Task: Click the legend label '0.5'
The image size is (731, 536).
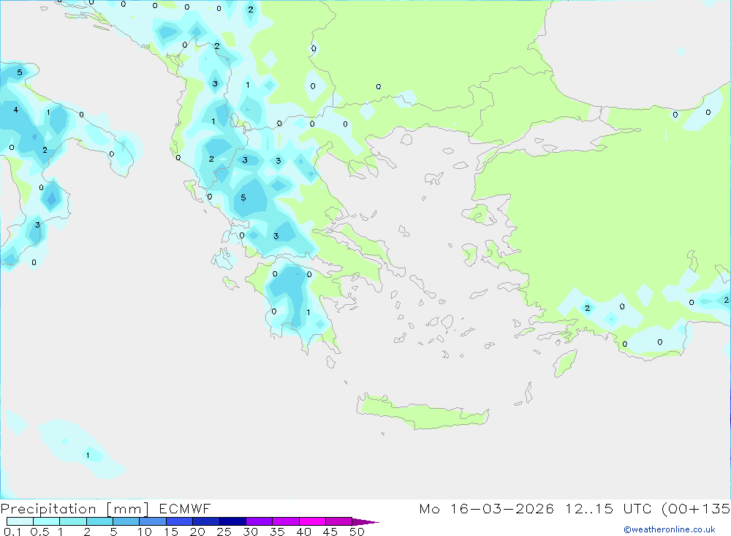Action: coord(39,532)
